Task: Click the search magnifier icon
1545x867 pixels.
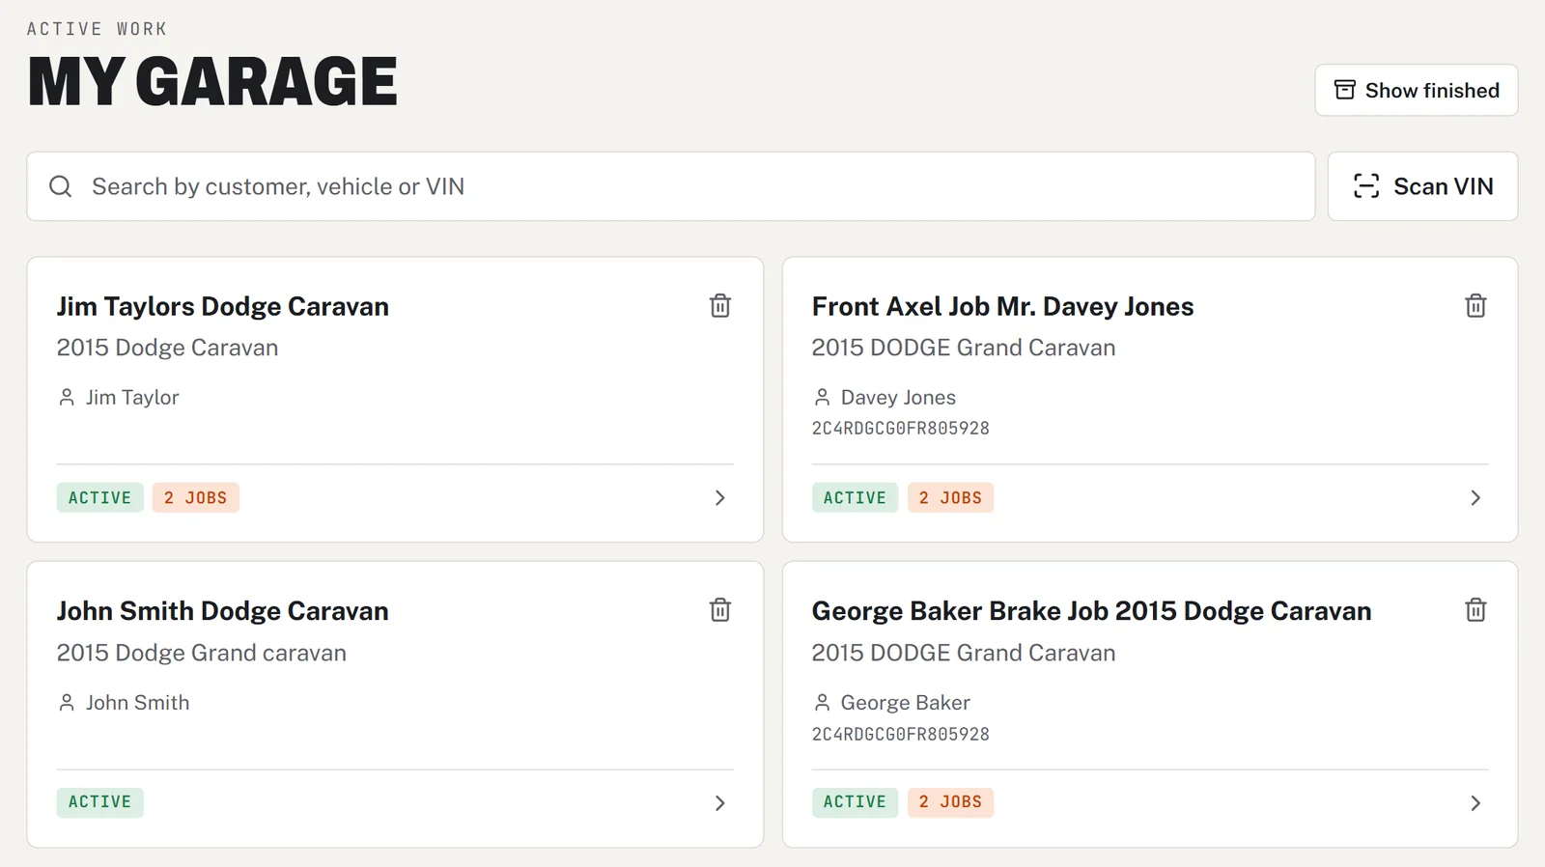Action: click(x=61, y=186)
